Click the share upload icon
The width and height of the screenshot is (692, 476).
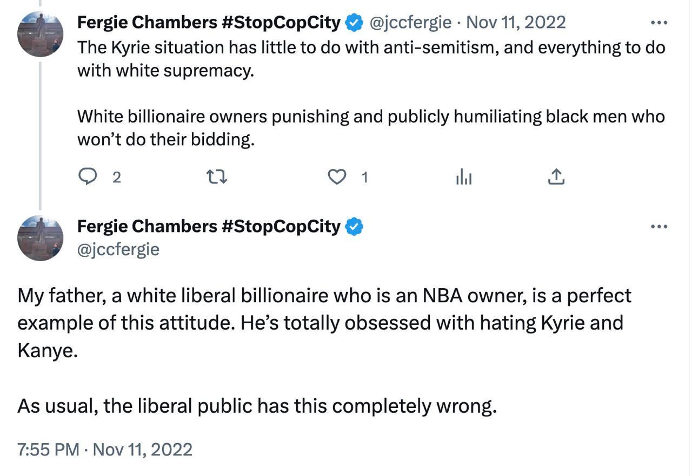pos(556,176)
